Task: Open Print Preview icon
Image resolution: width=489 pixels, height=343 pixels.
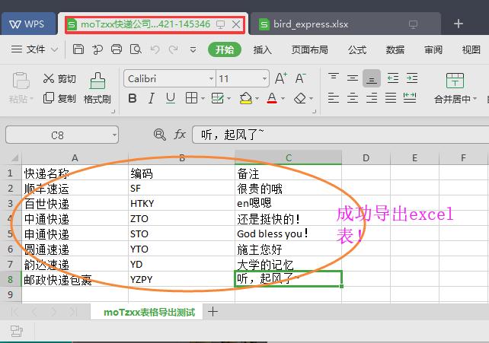Action: tap(136, 49)
